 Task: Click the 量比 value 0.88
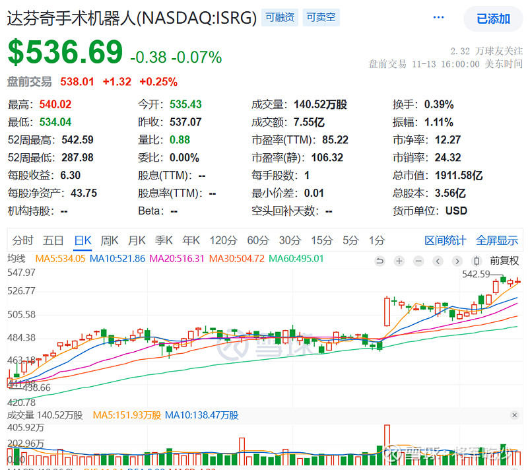pyautogui.click(x=180, y=140)
